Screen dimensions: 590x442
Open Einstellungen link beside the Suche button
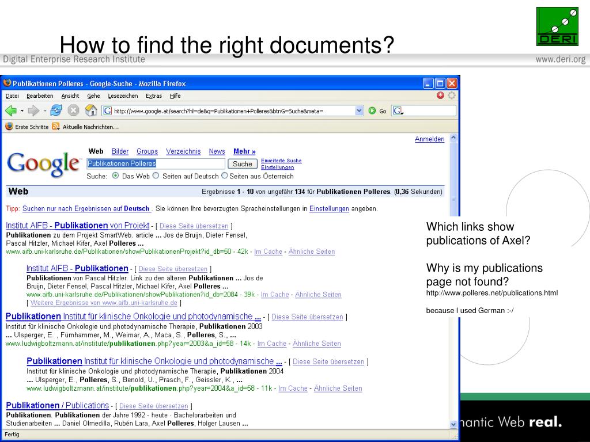coord(277,167)
